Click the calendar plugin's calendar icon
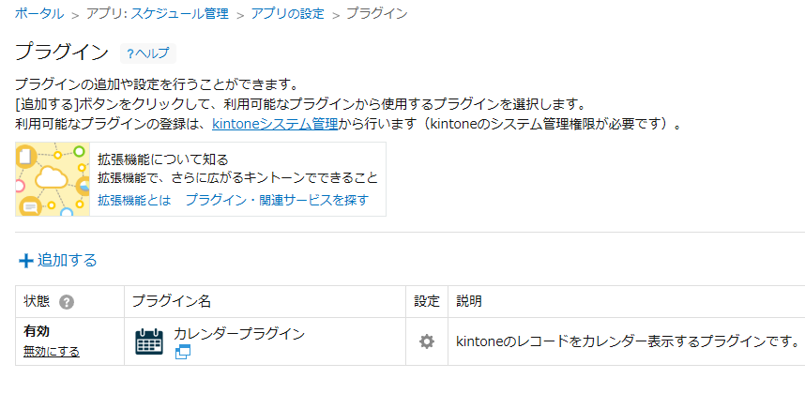Viewport: 805px width, 409px height. [149, 341]
